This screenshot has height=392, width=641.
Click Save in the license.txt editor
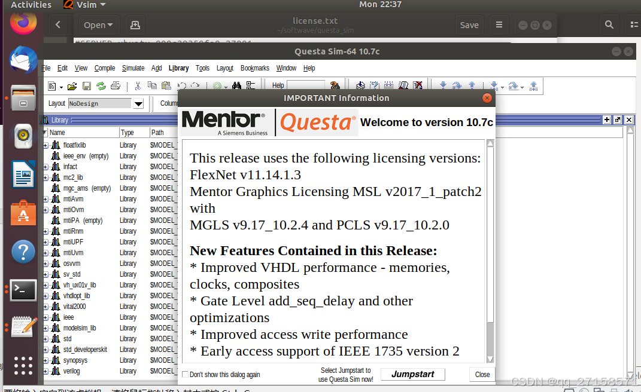pyautogui.click(x=469, y=25)
